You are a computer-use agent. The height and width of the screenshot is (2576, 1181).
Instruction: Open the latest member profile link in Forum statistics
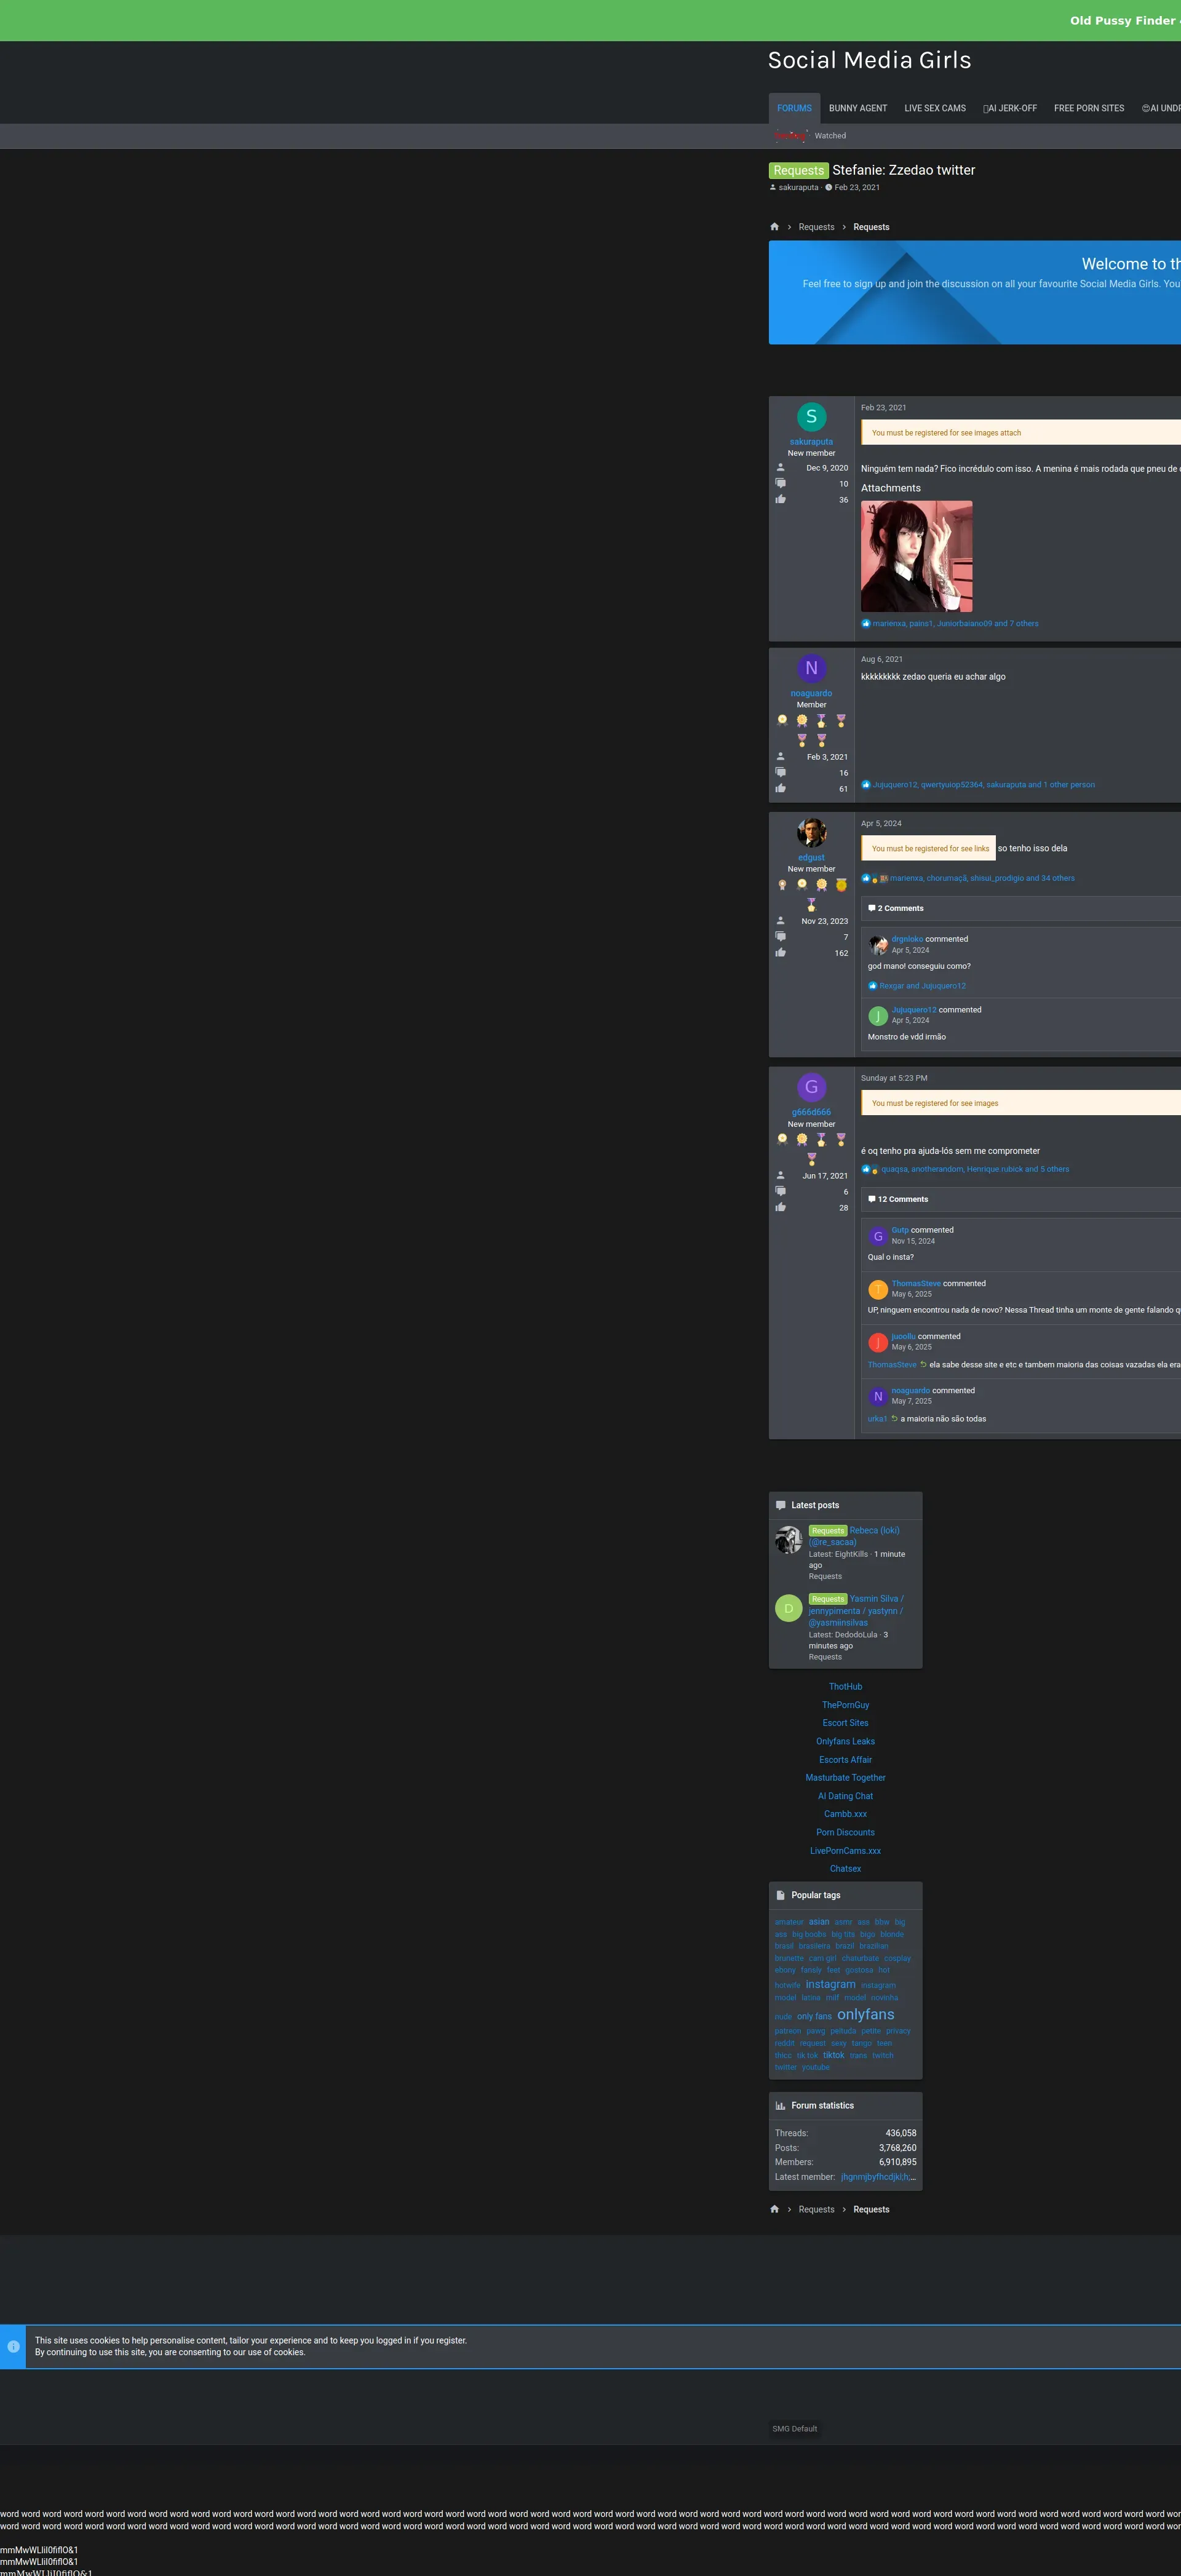click(878, 2177)
